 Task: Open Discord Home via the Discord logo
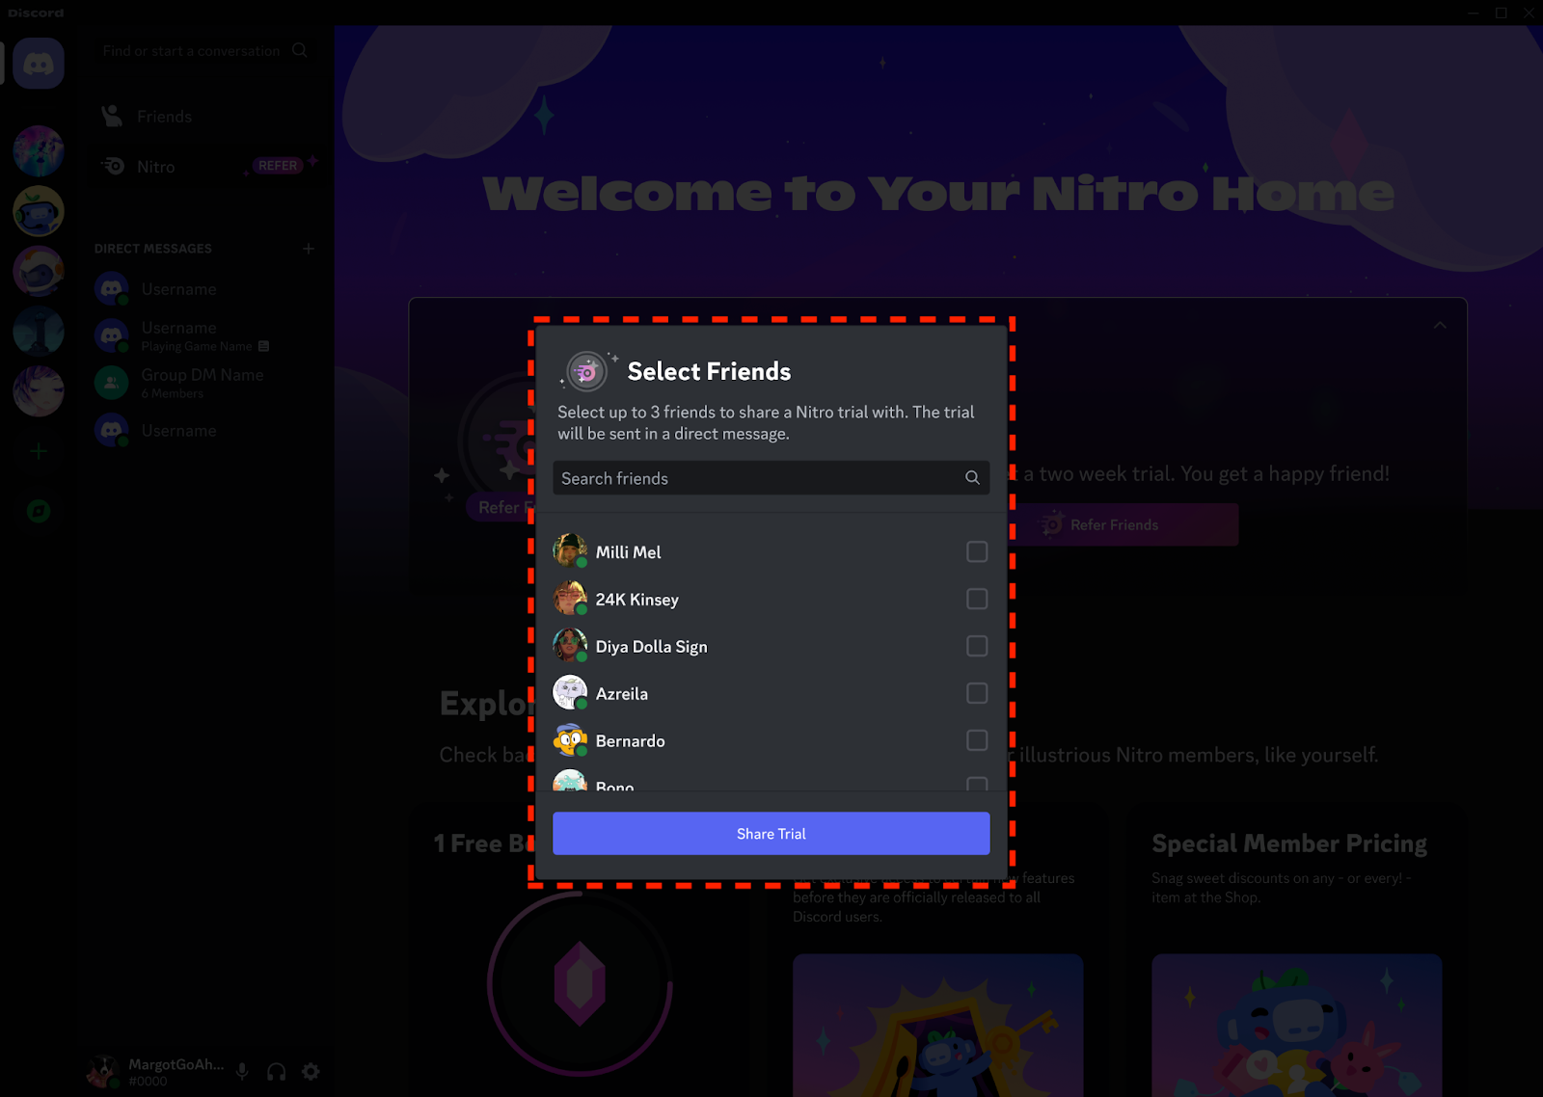[38, 63]
